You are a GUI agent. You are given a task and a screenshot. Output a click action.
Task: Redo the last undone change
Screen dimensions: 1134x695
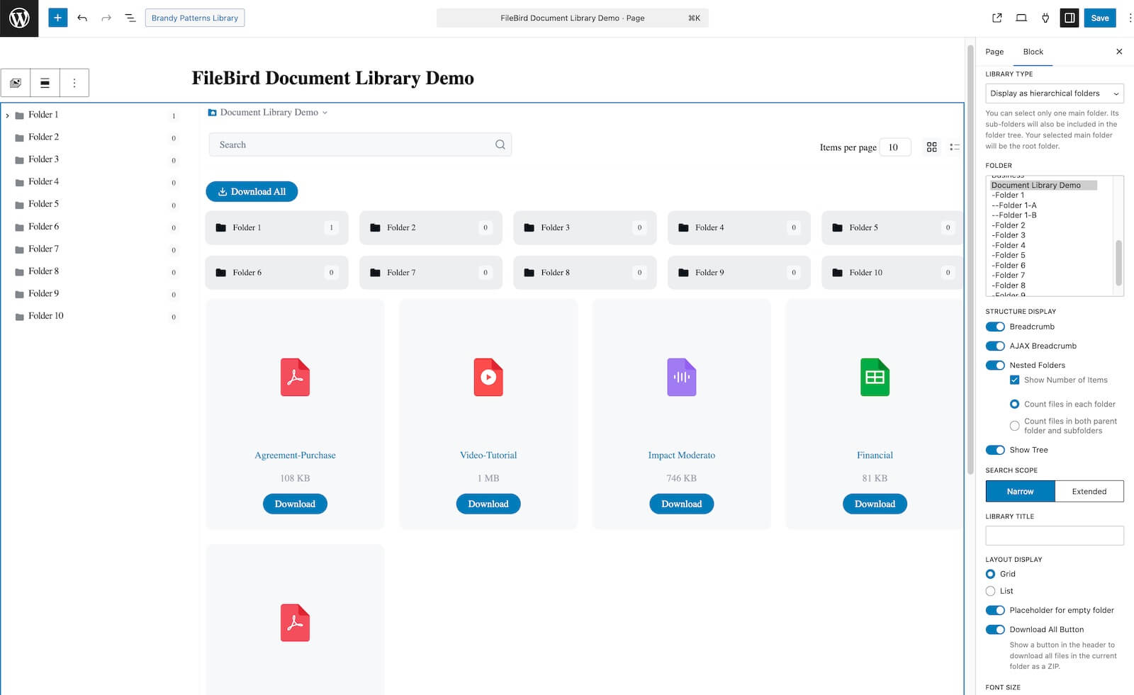pyautogui.click(x=106, y=18)
